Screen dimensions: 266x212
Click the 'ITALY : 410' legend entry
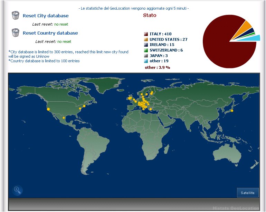pos(161,34)
